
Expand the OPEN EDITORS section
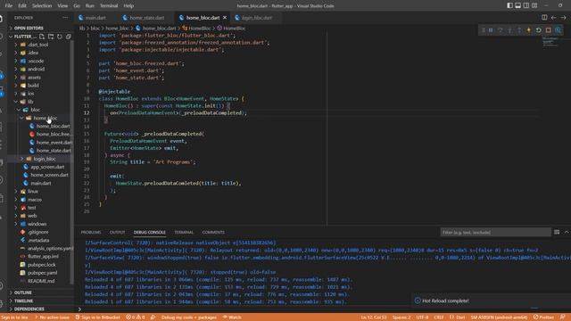click(40, 28)
